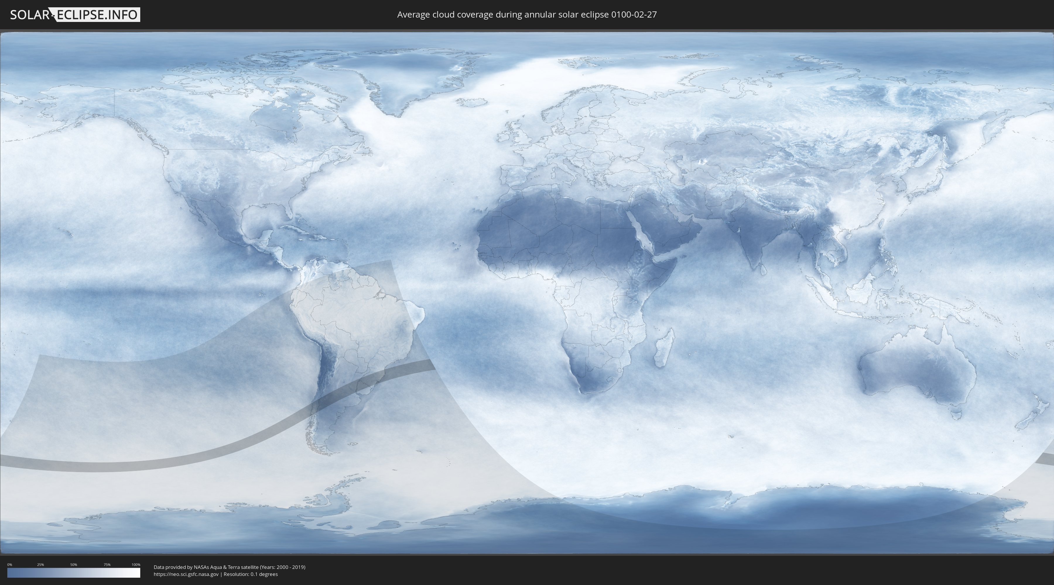Screen dimensions: 1054x585
Task: Click the cloud coverage color gradient legend
Action: click(74, 573)
